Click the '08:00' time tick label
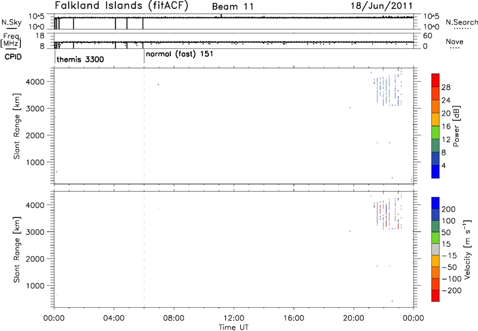 (174, 318)
